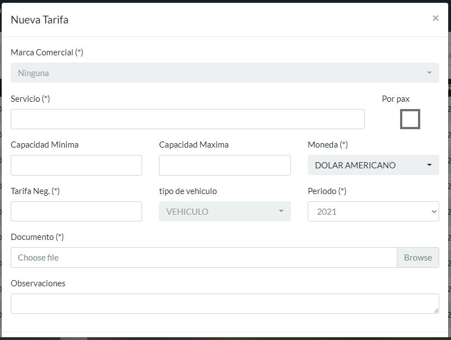Focus the Capacidad Minima field
This screenshot has height=340, width=451.
click(76, 166)
